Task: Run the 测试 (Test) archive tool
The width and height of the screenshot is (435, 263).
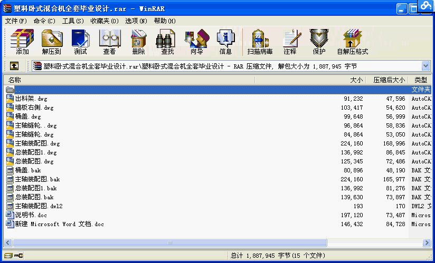Action: click(80, 42)
